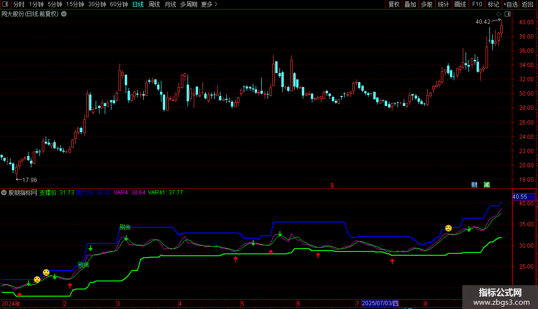Open the F10 company info
The height and width of the screenshot is (309, 538).
click(477, 4)
